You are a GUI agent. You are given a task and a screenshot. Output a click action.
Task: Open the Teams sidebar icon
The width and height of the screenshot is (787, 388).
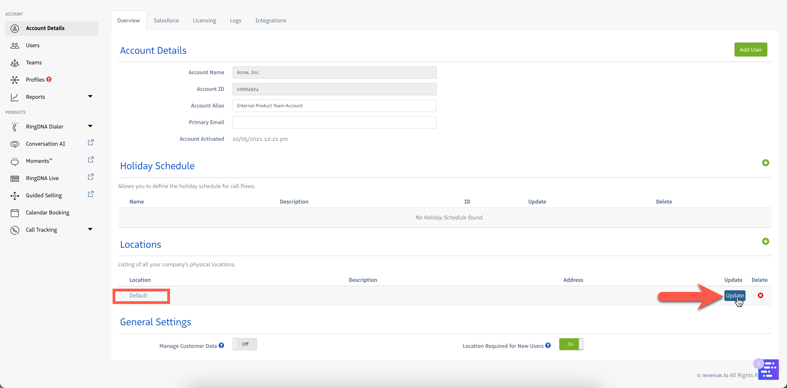click(x=15, y=63)
